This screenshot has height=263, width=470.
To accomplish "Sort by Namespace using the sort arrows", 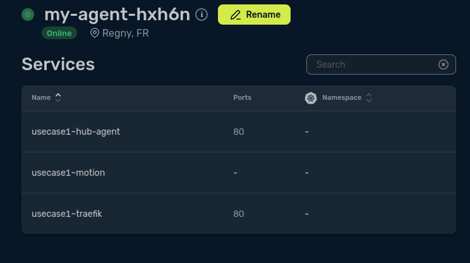I will pyautogui.click(x=369, y=98).
